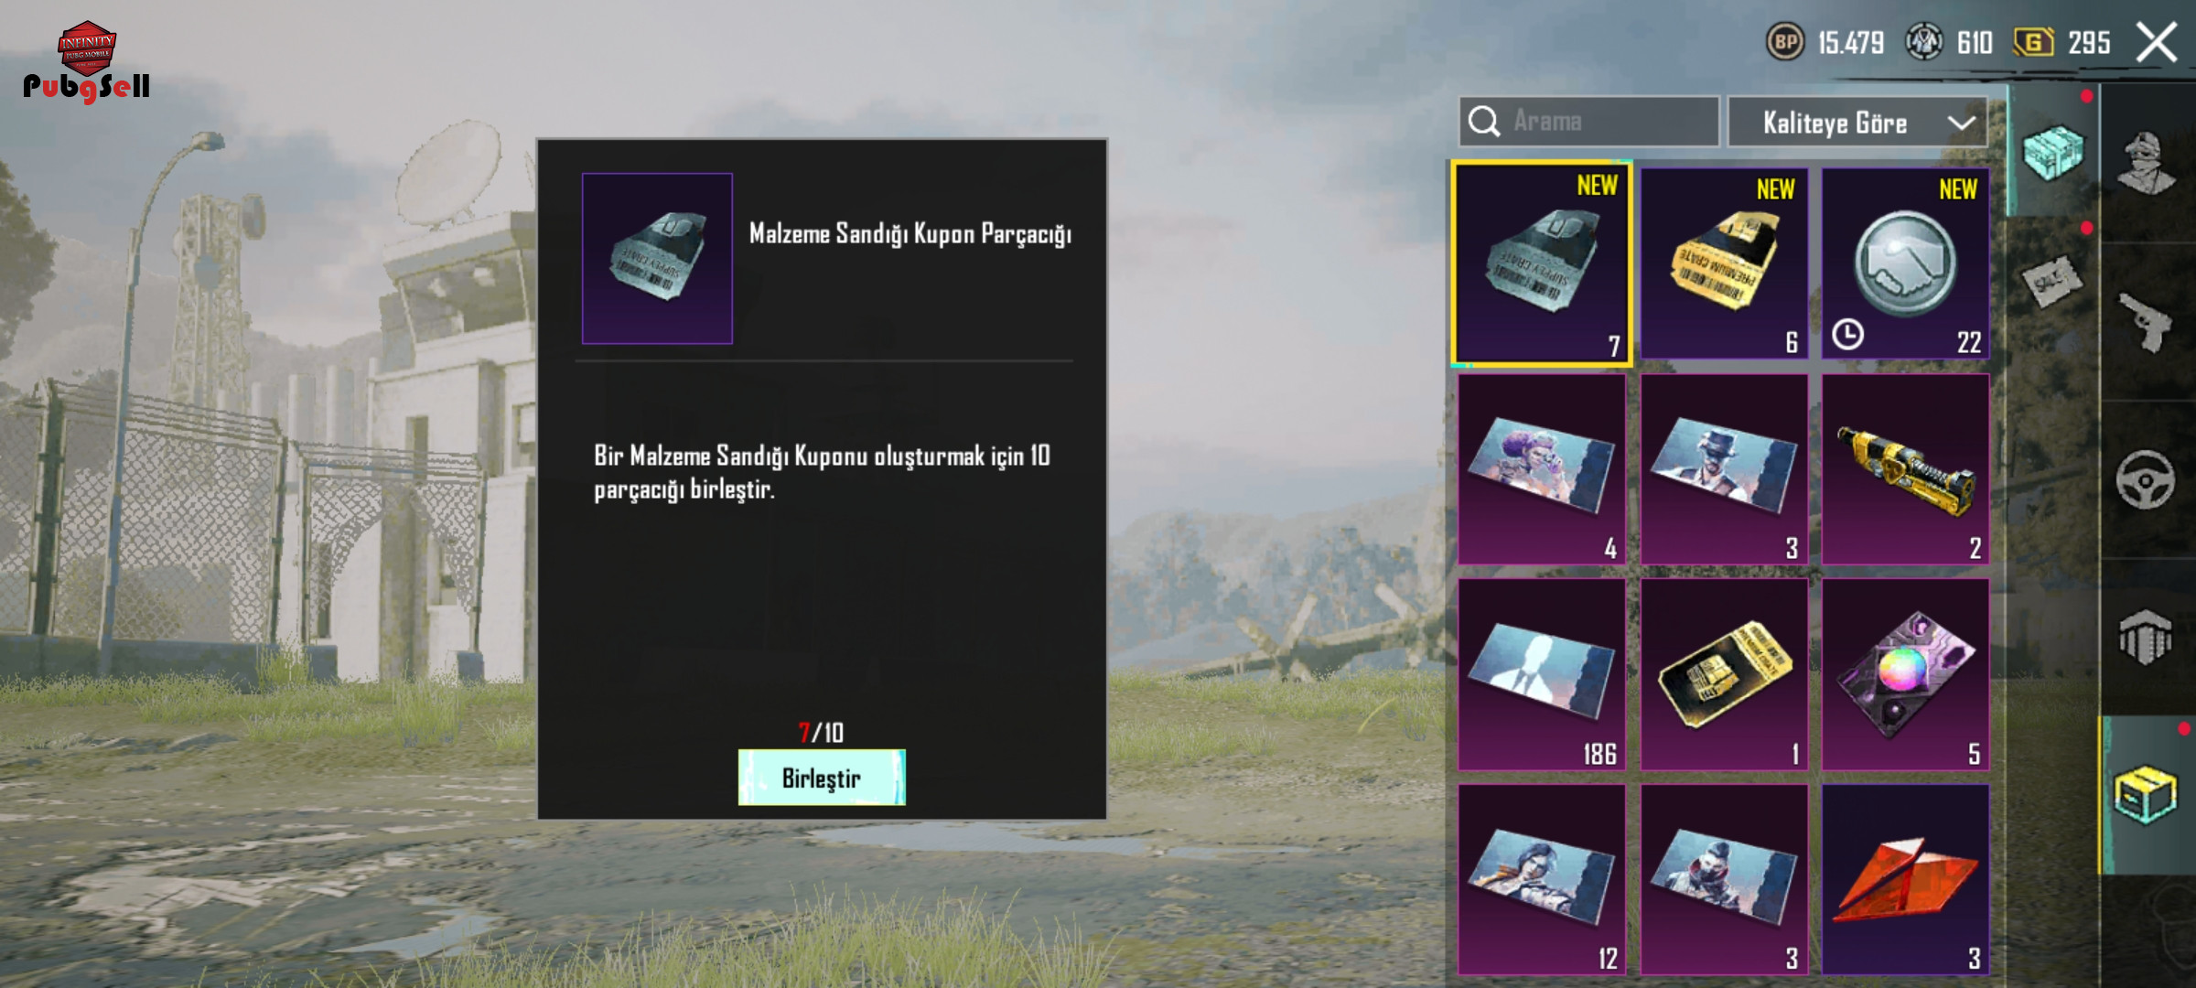Image resolution: width=2196 pixels, height=988 pixels.
Task: Close the inventory with the X
Action: point(2157,42)
